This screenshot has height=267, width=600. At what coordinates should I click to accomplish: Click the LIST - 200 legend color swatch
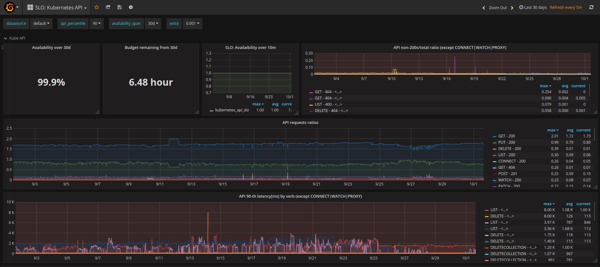pyautogui.click(x=494, y=155)
